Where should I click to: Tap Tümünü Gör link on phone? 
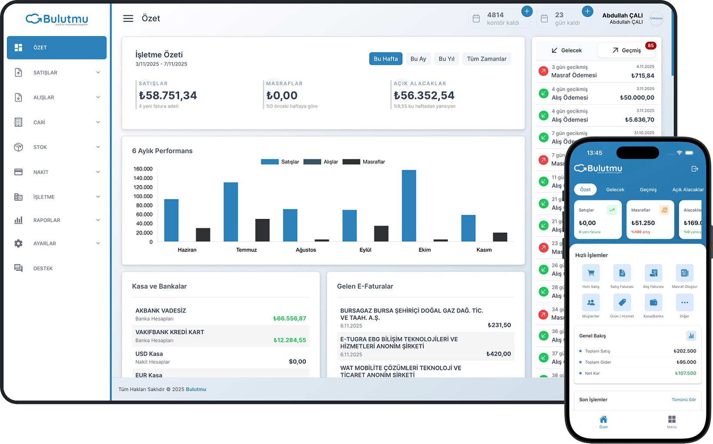(x=683, y=400)
